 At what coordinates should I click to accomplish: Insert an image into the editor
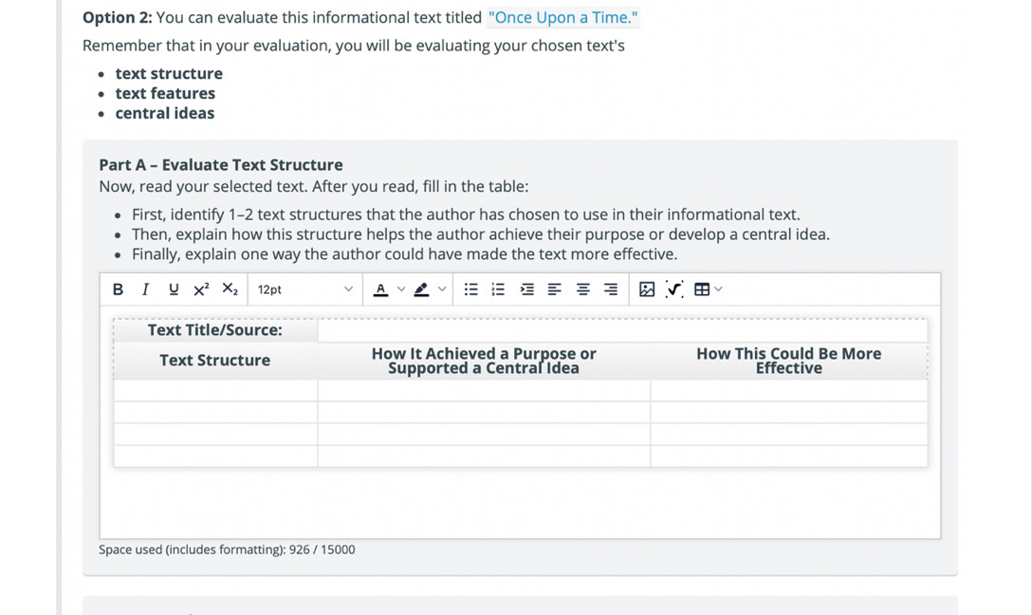tap(647, 289)
